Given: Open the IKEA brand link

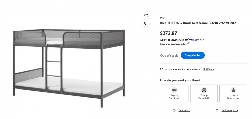Looking at the screenshot, I should 163,18.
